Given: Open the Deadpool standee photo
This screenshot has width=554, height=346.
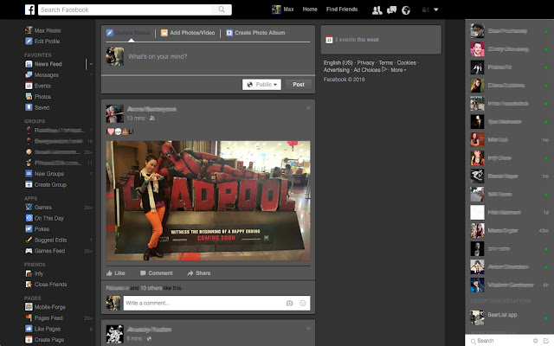Looking at the screenshot, I should point(208,201).
